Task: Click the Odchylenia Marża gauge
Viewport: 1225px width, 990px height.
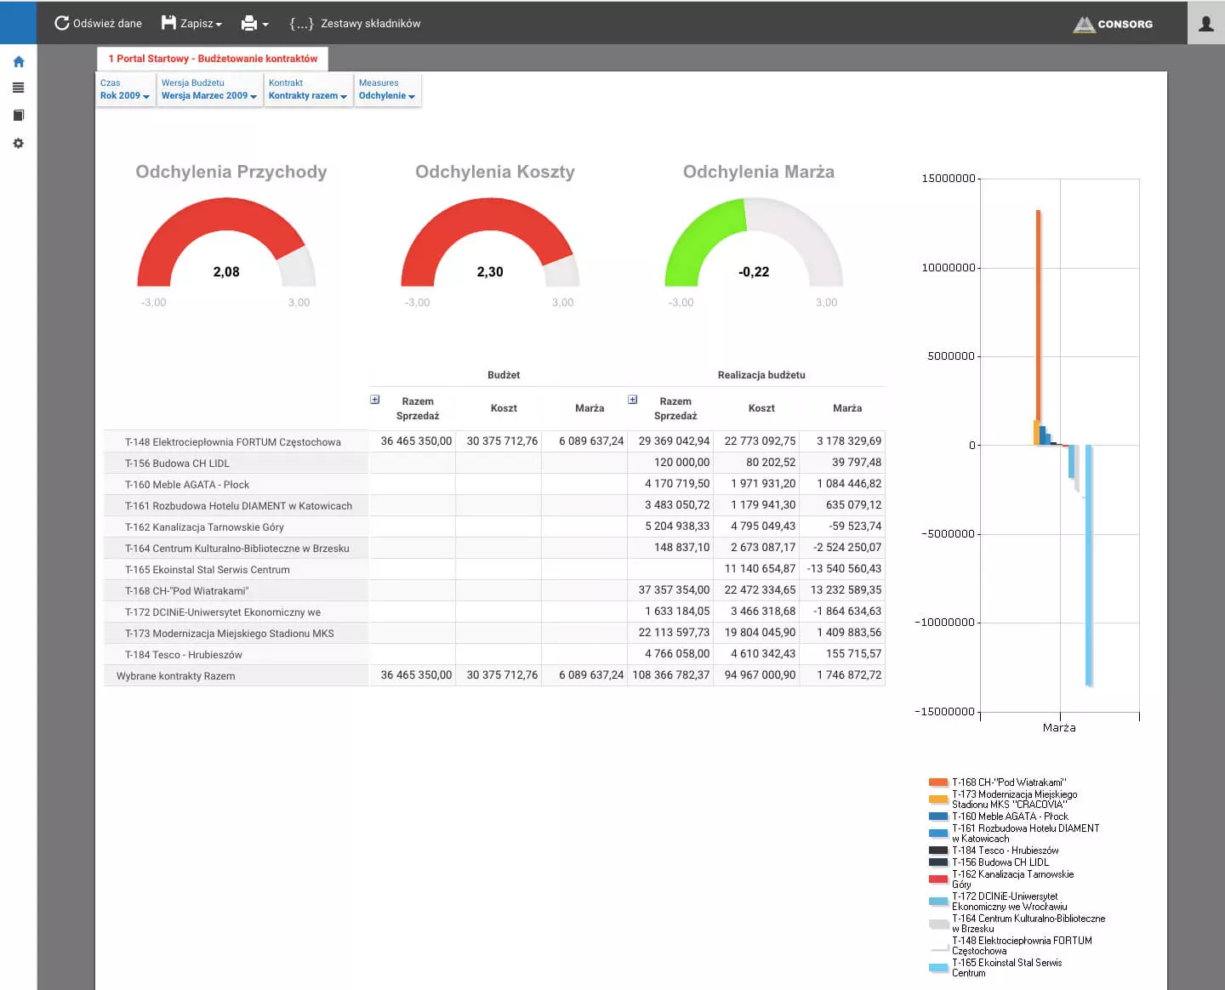Action: [754, 242]
